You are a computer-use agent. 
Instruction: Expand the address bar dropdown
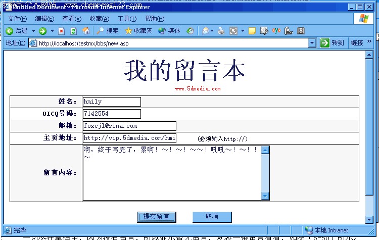pyautogui.click(x=313, y=43)
